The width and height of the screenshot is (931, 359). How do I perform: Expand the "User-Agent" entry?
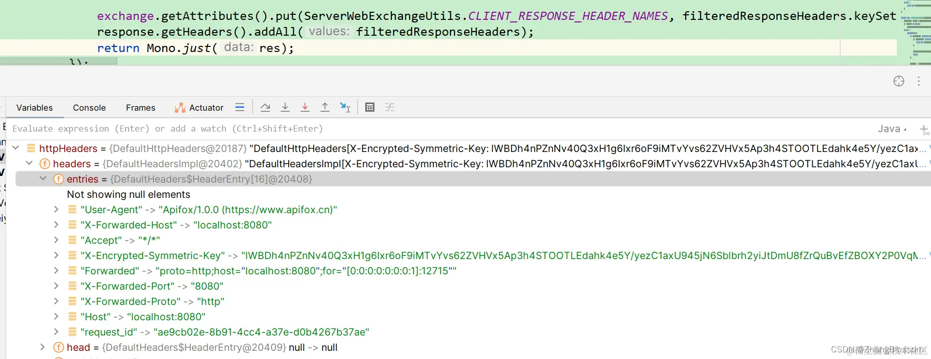(57, 209)
